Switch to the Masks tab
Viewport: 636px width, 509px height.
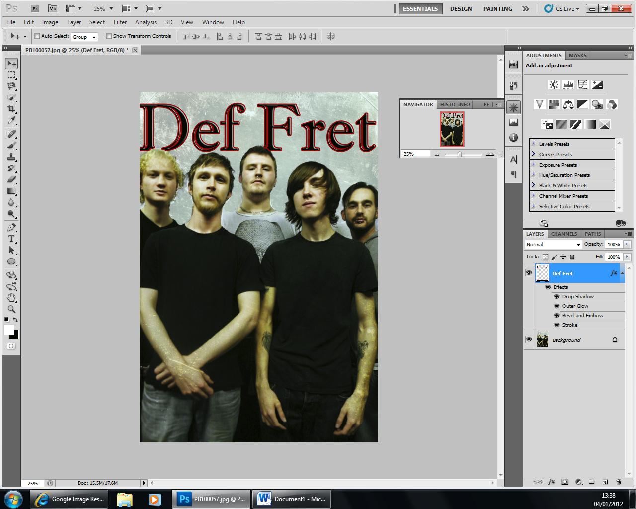(577, 55)
